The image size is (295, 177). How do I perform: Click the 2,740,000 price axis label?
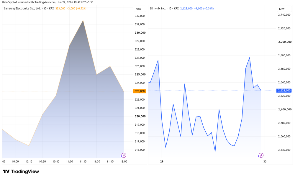click(284, 15)
